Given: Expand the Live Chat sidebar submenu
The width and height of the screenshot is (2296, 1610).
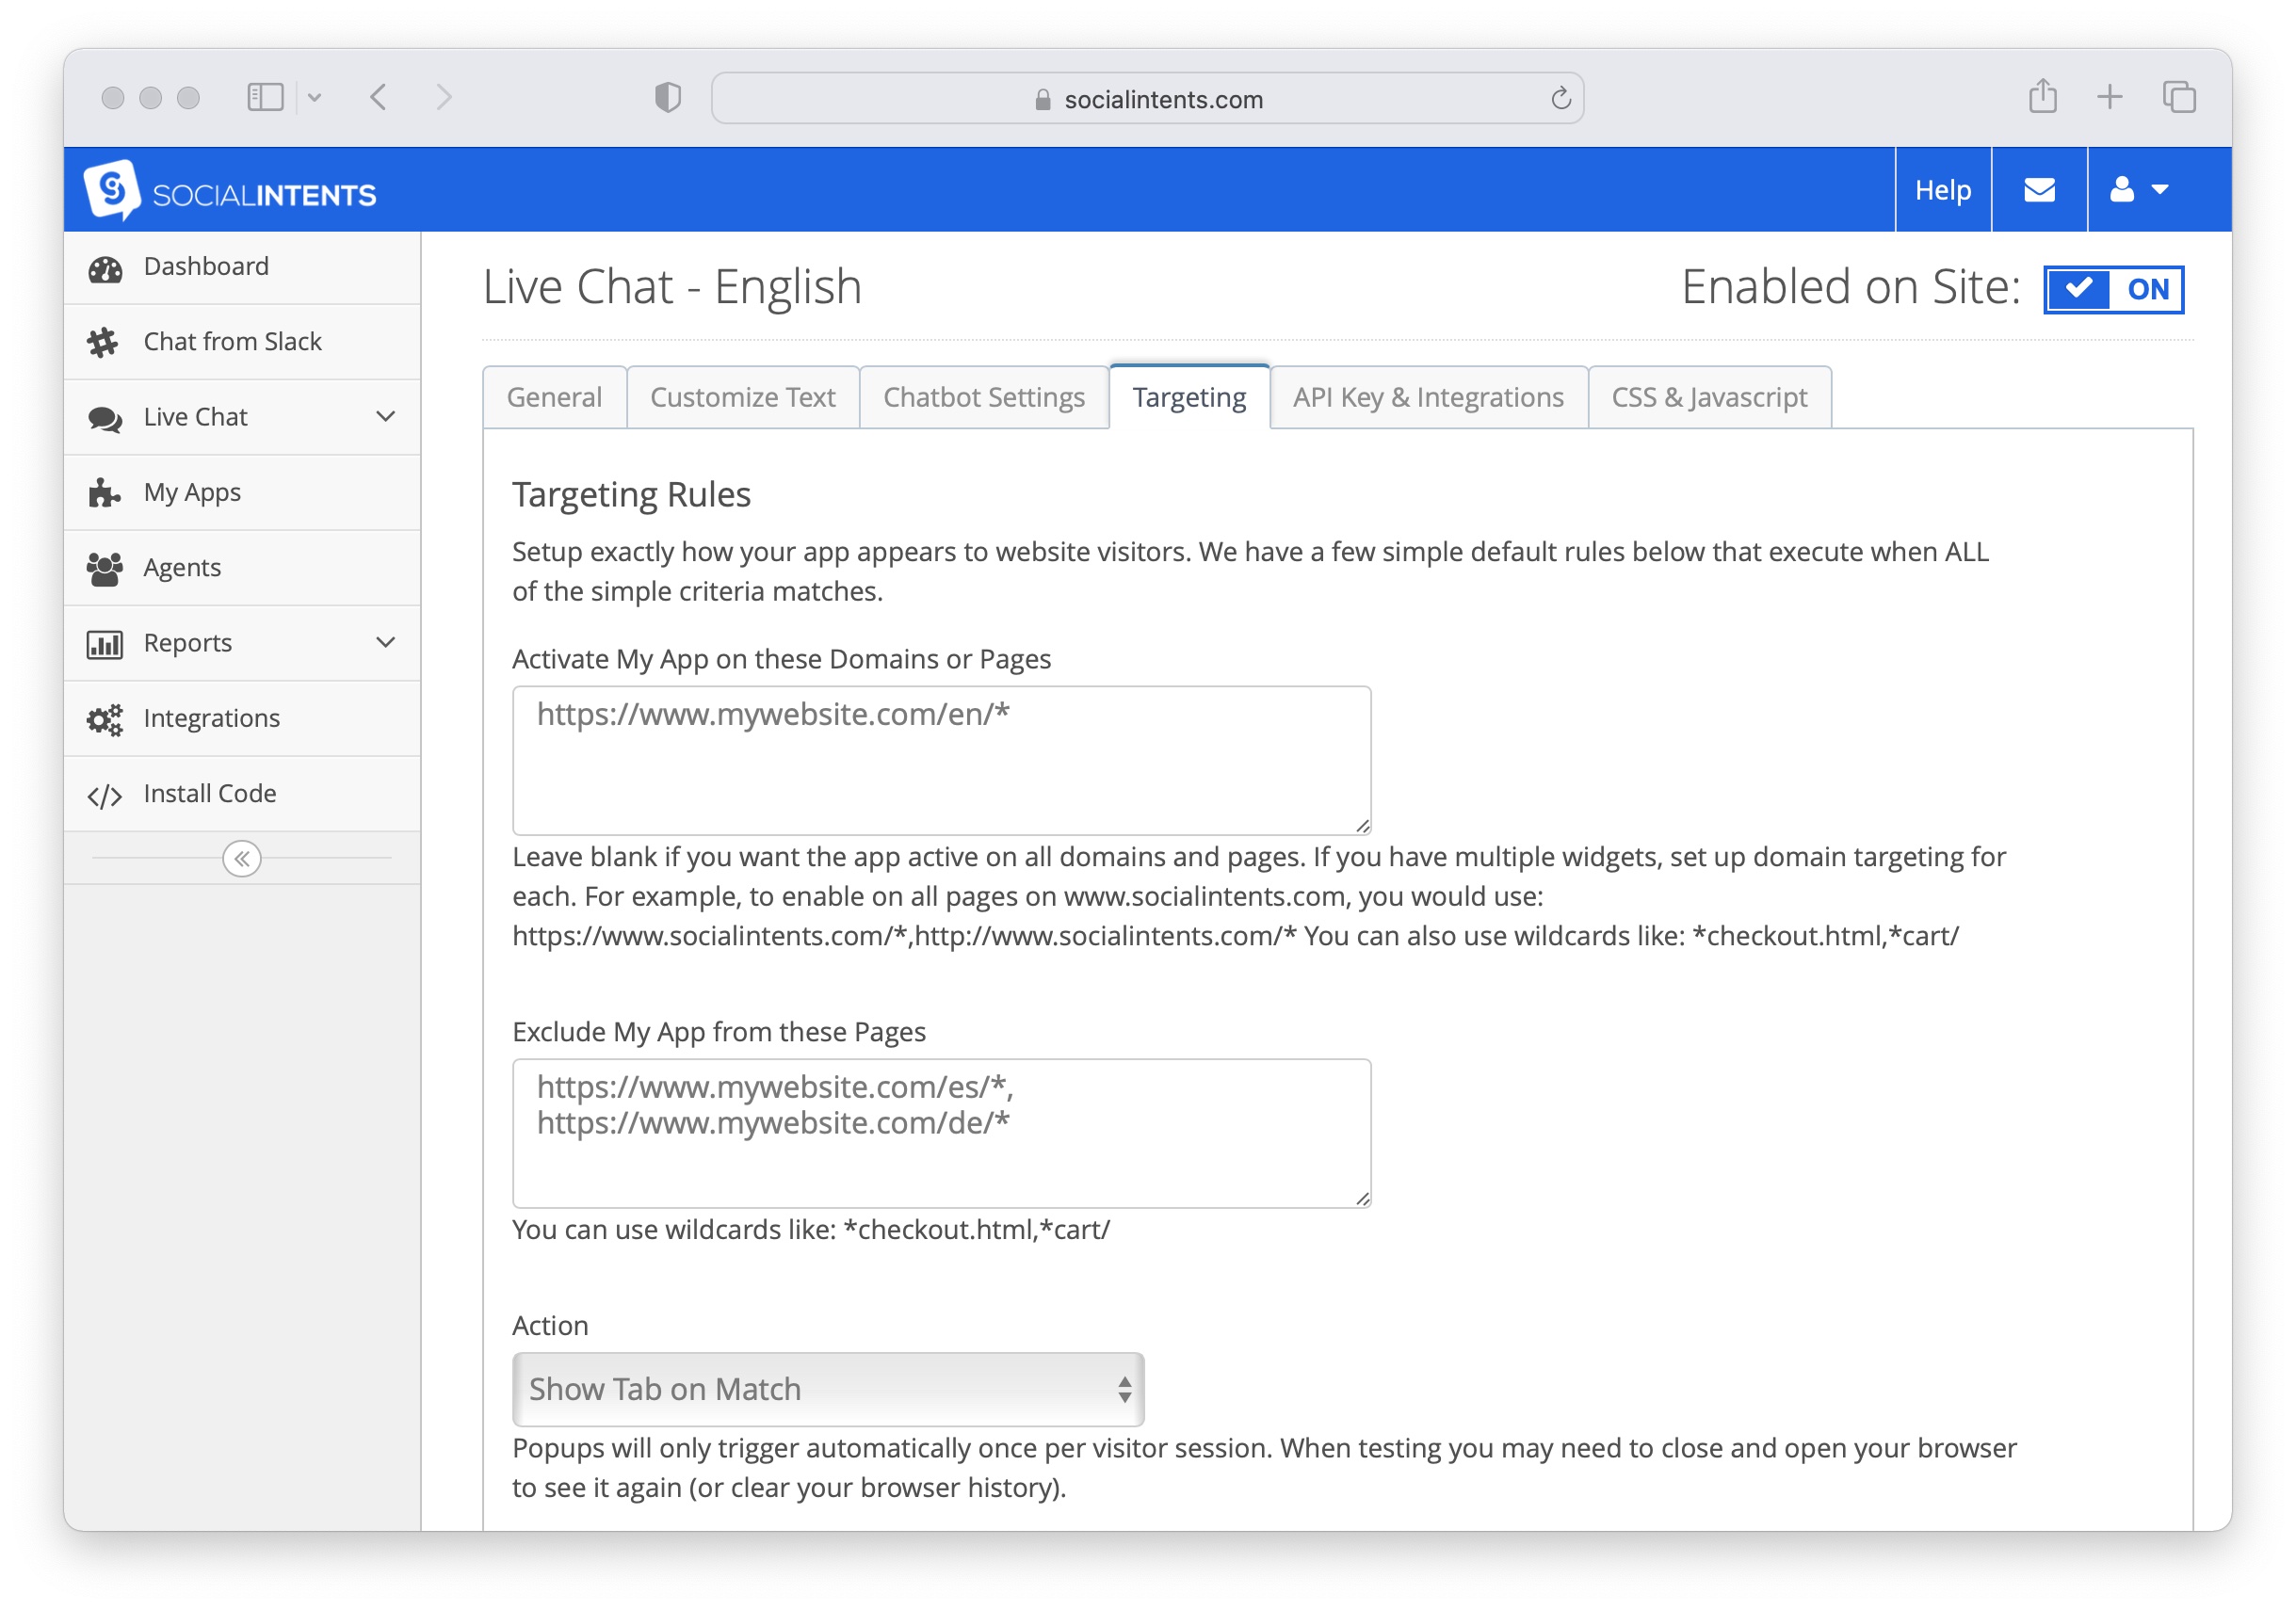Looking at the screenshot, I should pyautogui.click(x=385, y=417).
